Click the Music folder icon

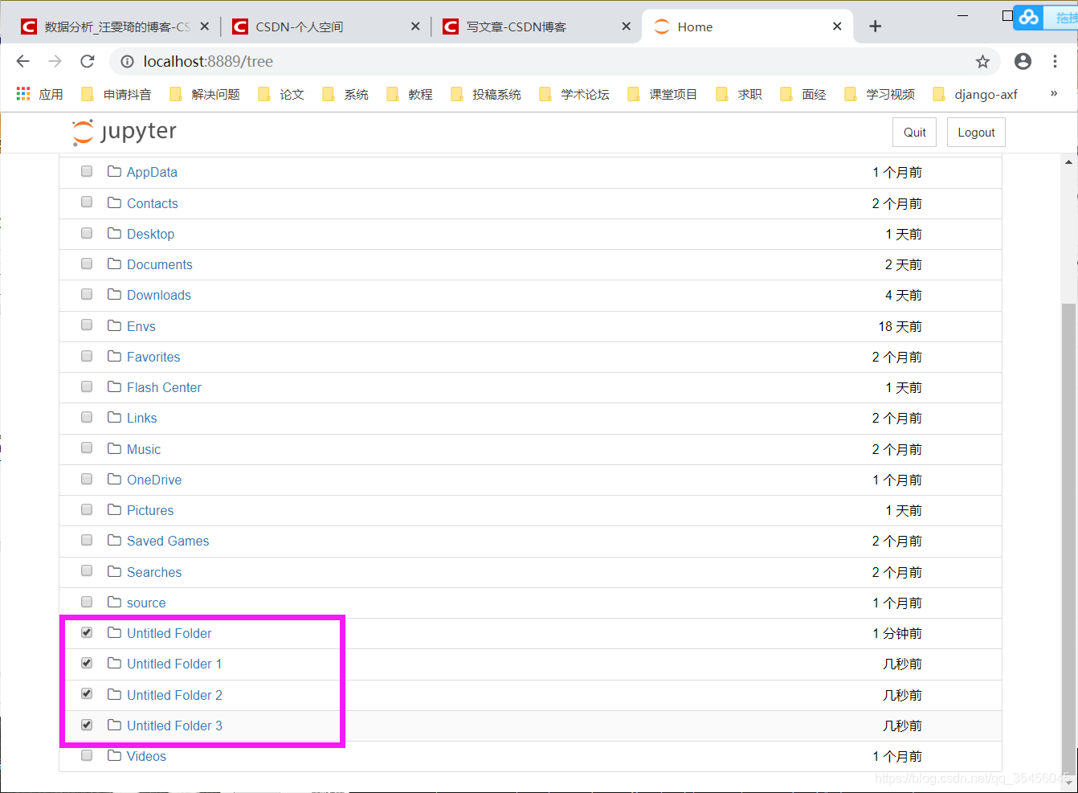[114, 448]
